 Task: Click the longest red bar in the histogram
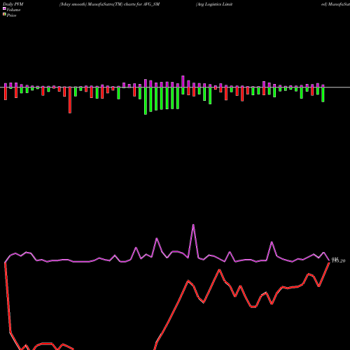click(x=70, y=100)
